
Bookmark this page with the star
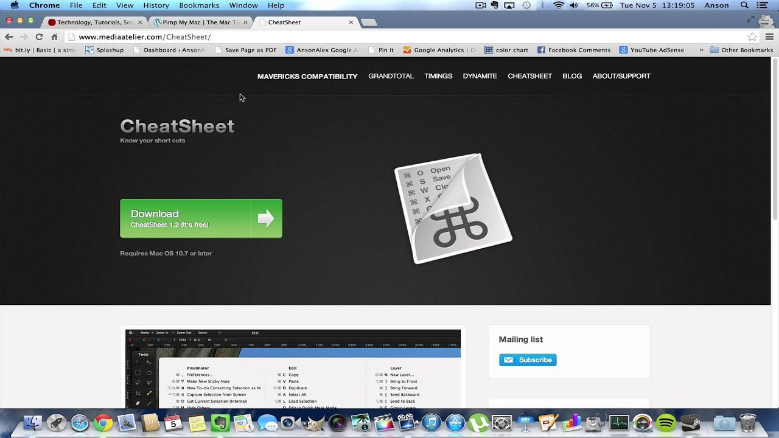click(x=753, y=36)
